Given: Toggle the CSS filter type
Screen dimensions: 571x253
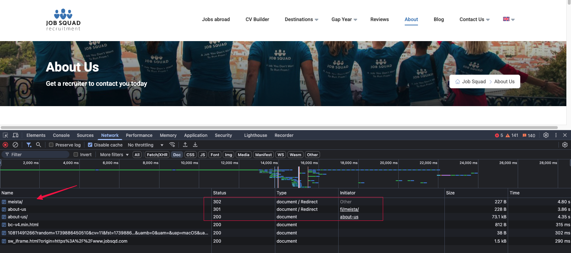Looking at the screenshot, I should tap(191, 155).
